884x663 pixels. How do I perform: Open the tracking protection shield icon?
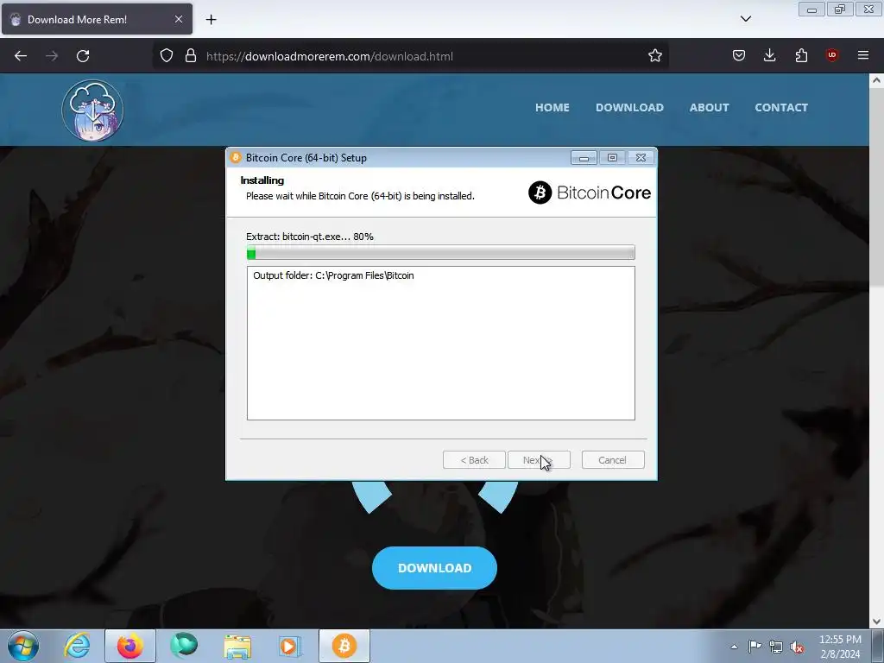click(167, 56)
